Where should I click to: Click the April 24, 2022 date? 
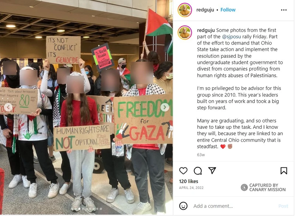click(x=191, y=188)
